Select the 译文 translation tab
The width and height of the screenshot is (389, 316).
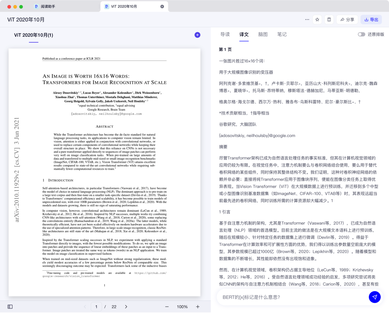tap(244, 35)
